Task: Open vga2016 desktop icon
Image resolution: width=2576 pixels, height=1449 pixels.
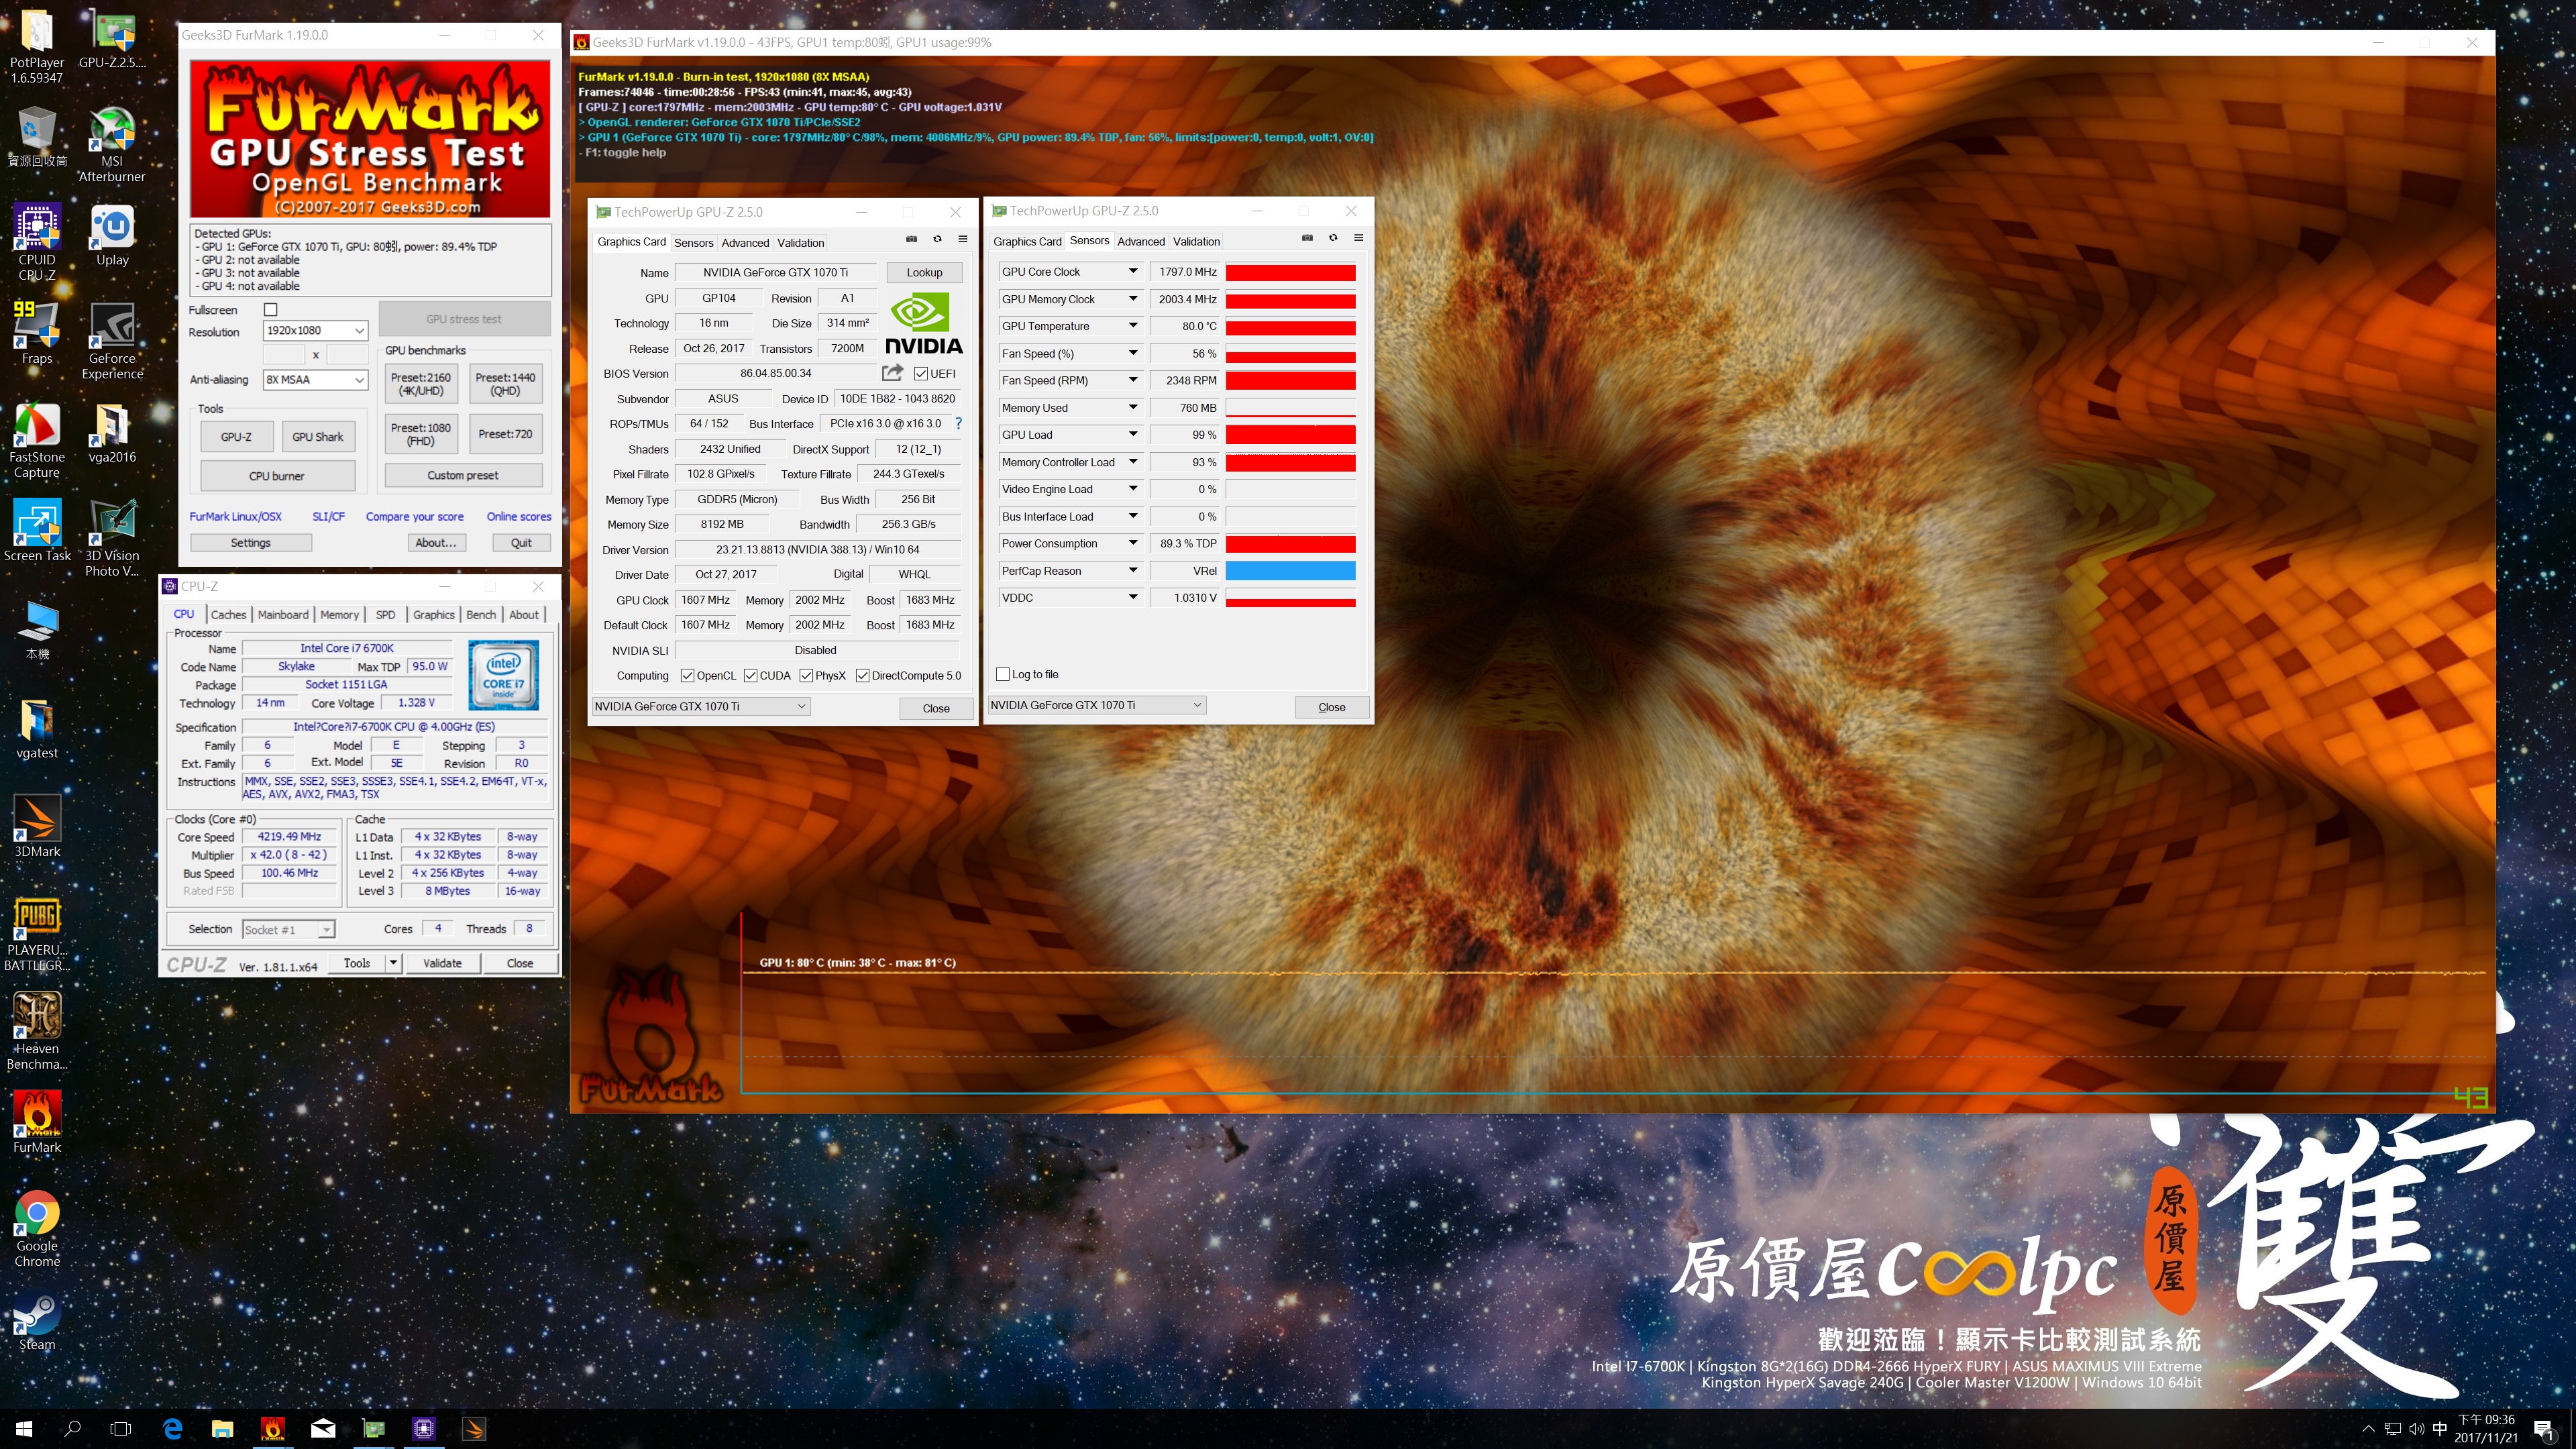Action: coord(112,433)
